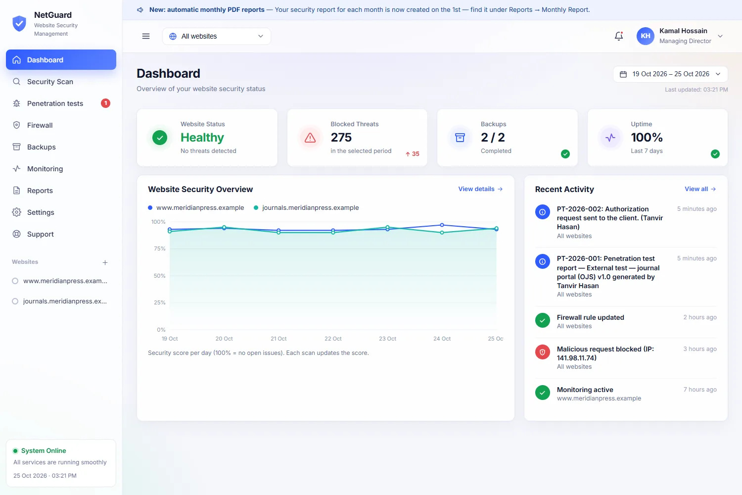Click the check icon beside Monitoring active
742x495 pixels.
click(x=543, y=393)
